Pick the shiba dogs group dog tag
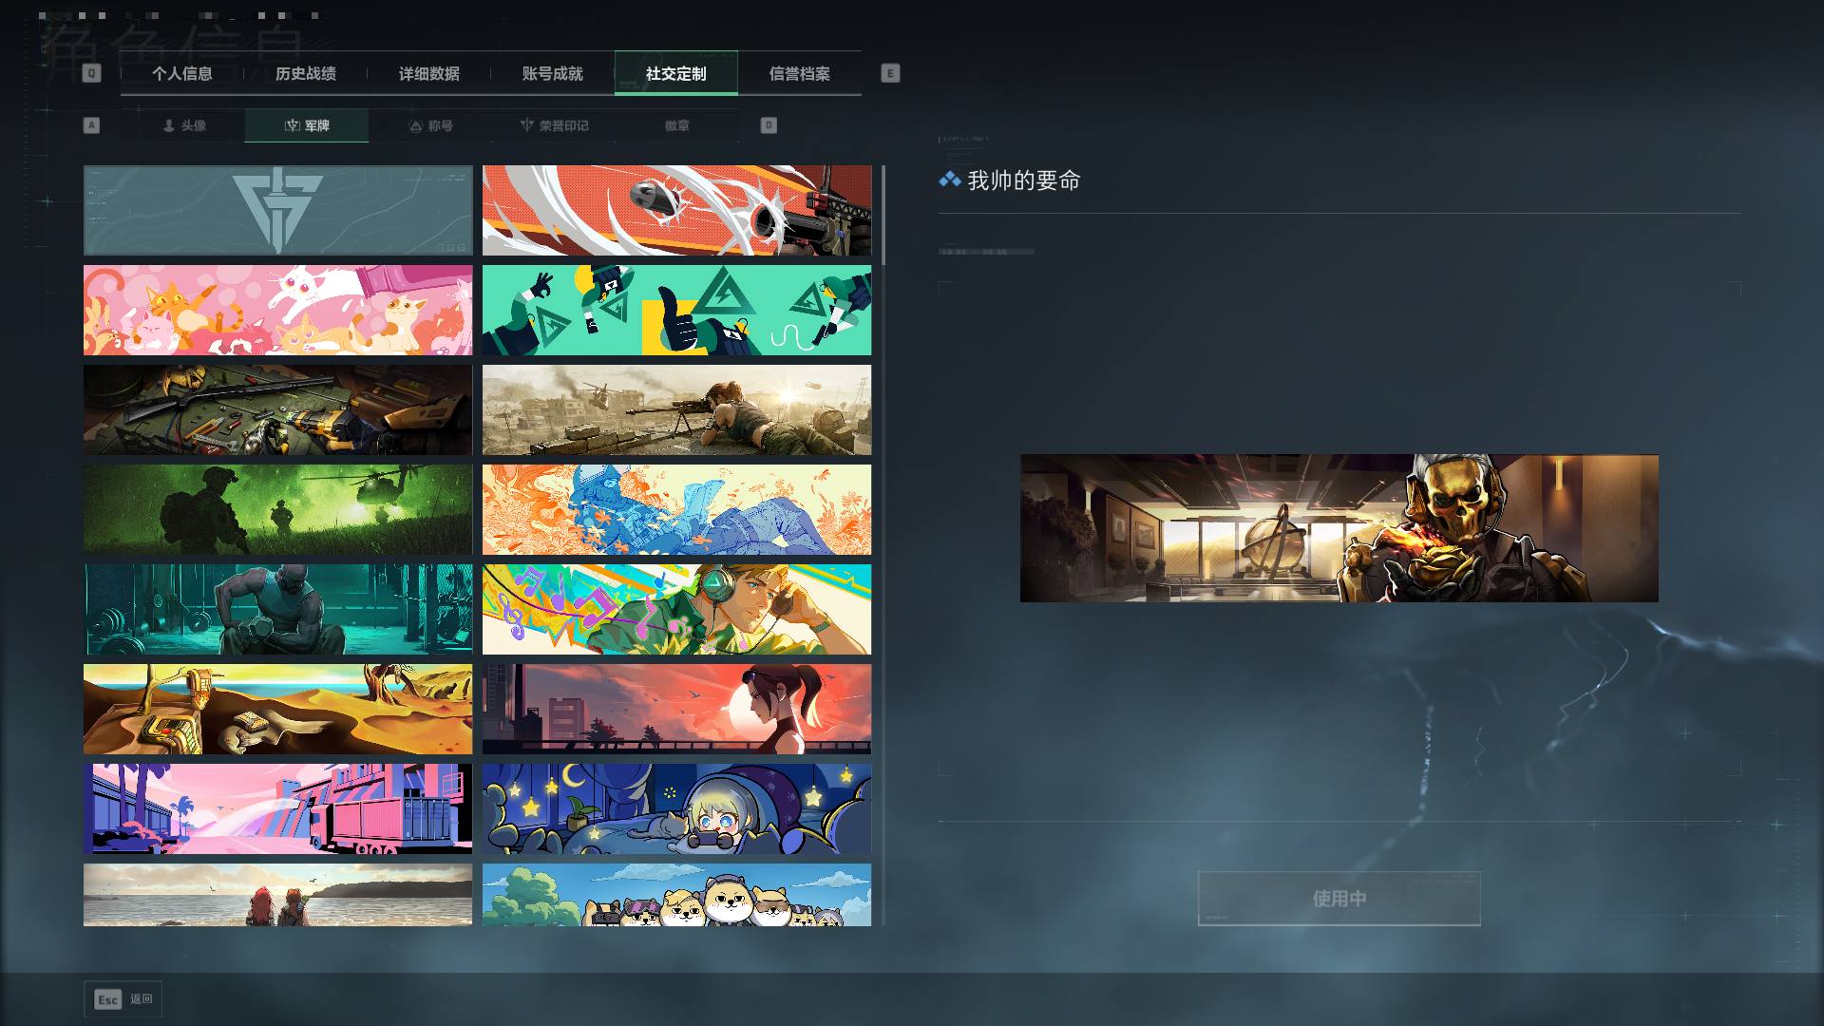 click(676, 895)
